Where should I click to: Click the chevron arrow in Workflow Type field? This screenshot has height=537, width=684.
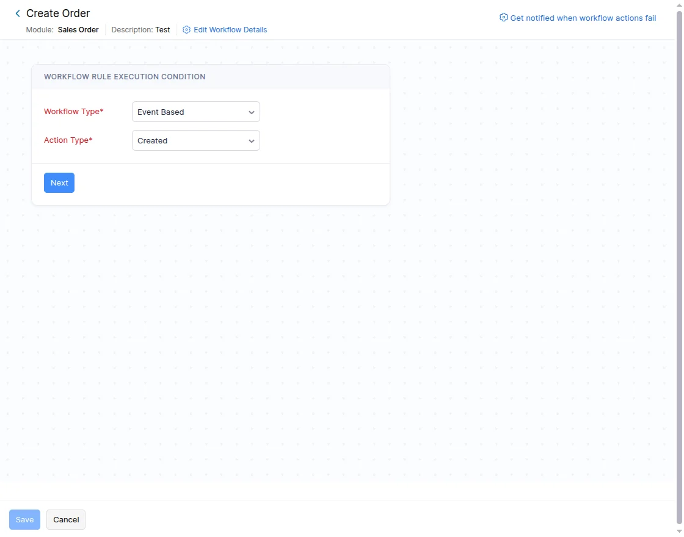[252, 112]
